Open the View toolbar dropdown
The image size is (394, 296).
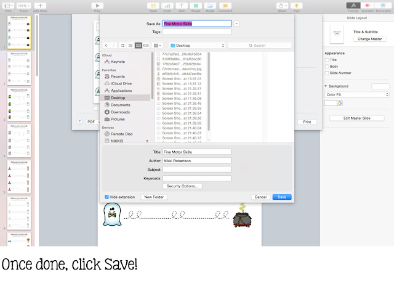pos(8,6)
